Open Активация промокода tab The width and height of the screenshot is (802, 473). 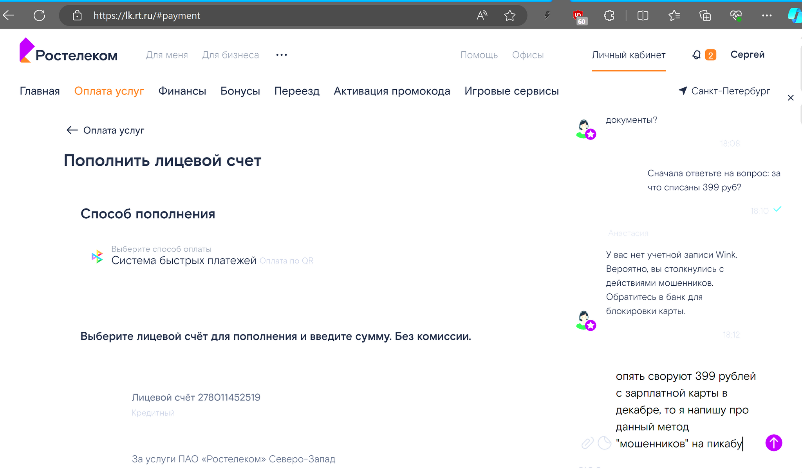point(392,91)
